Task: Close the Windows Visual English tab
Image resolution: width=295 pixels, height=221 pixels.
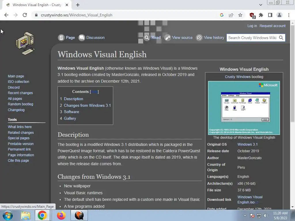Action: pos(67,5)
